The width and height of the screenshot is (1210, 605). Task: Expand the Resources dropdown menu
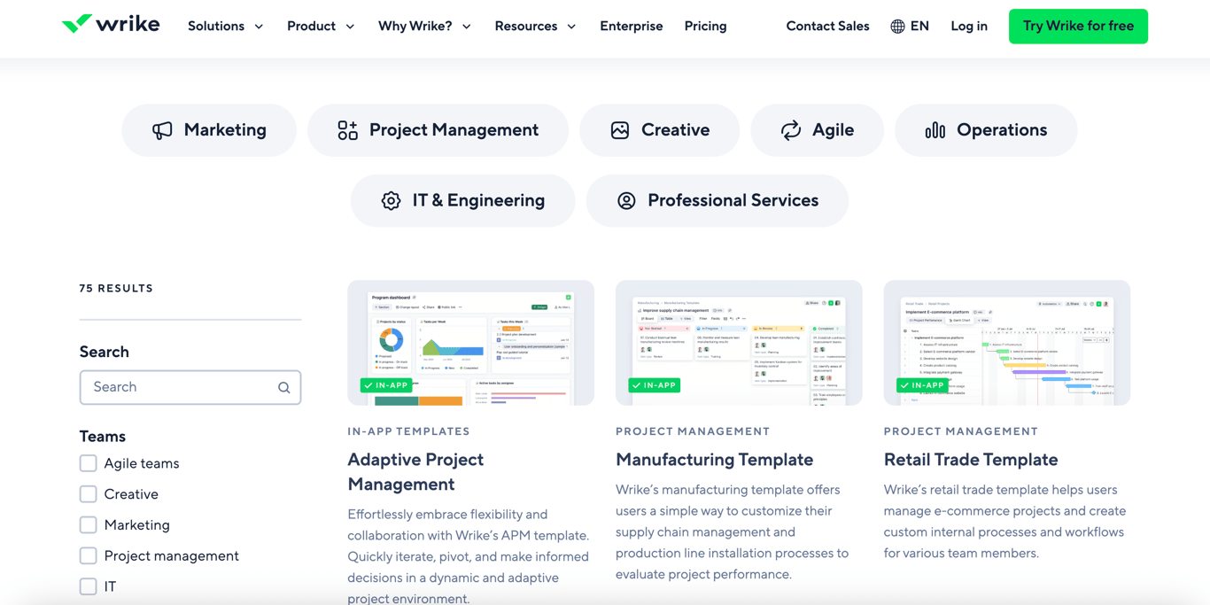point(535,27)
